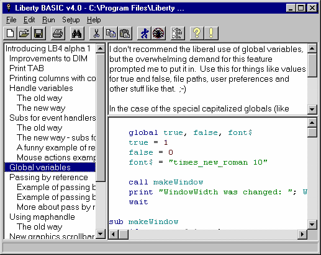
Task: Select 'Improvements to DIM' topic
Action: coord(48,59)
